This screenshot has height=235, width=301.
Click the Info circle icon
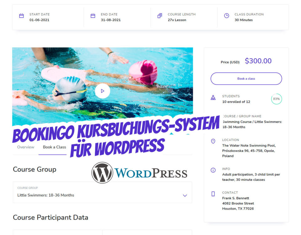tap(213, 170)
